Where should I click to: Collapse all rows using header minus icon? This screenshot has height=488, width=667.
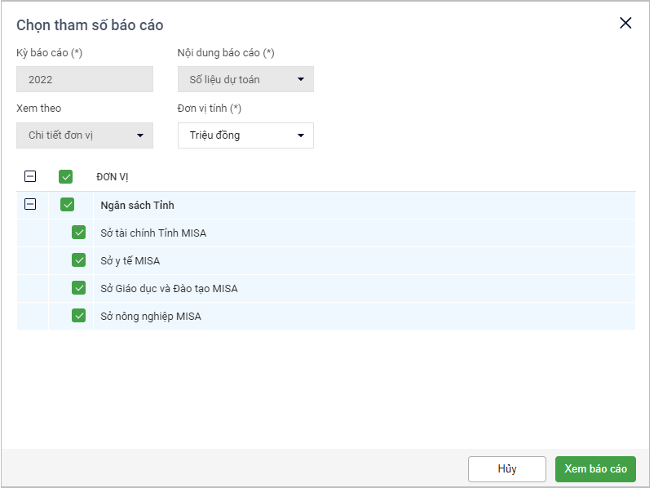pyautogui.click(x=30, y=176)
